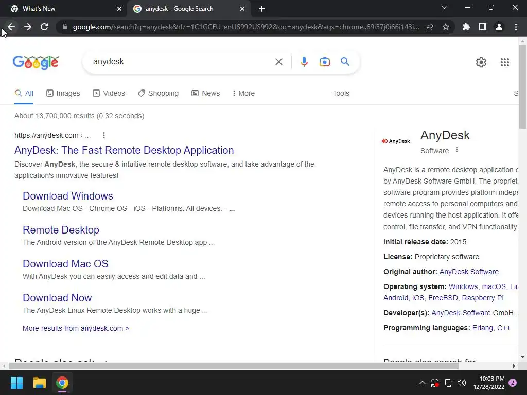Click the anydesk search input field
The image size is (527, 395).
click(182, 62)
